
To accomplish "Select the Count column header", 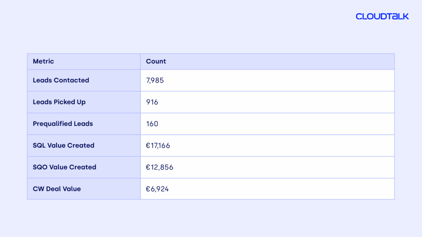I will pos(156,61).
